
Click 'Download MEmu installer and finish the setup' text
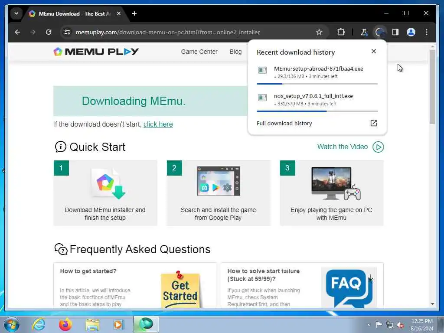pyautogui.click(x=105, y=214)
